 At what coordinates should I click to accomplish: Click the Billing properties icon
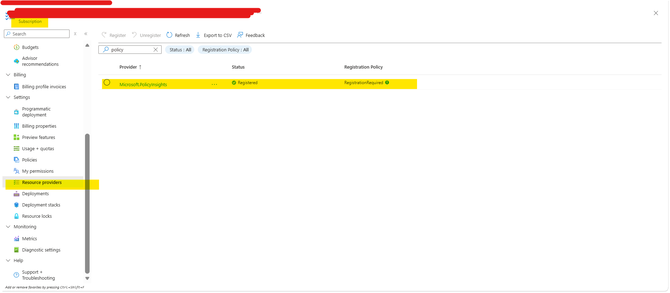click(17, 126)
